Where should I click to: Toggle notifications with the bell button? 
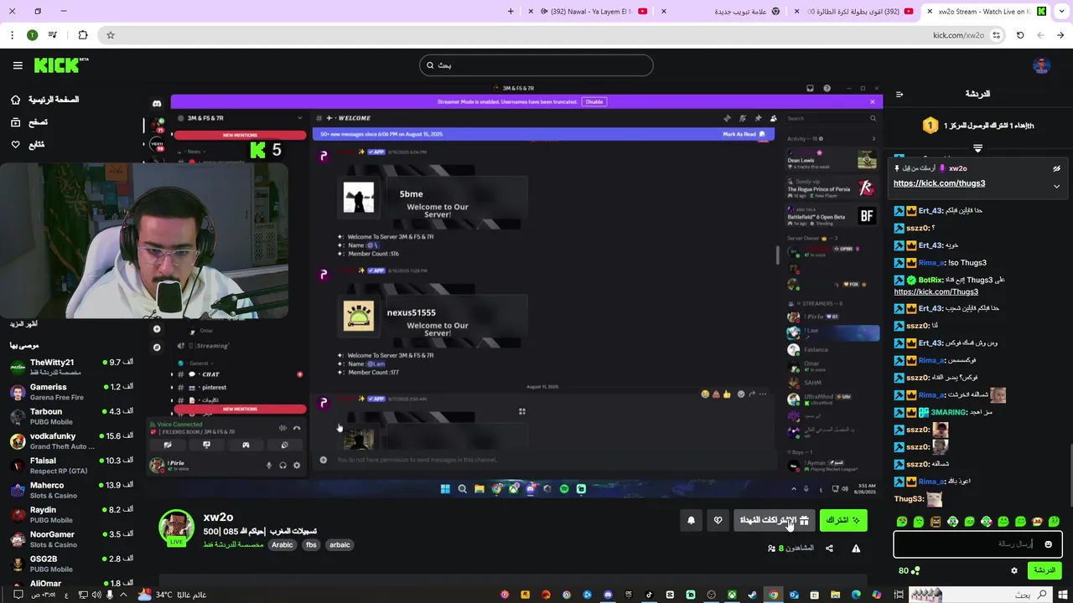tap(691, 520)
